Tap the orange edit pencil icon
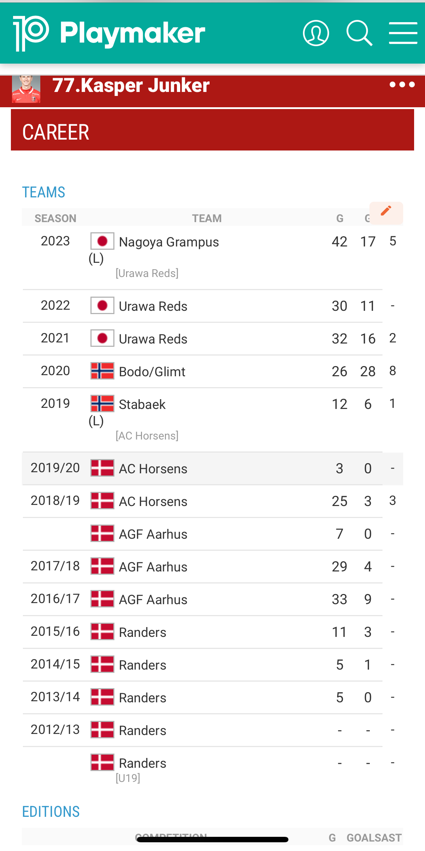Screen dimensions: 425x851 [386, 211]
